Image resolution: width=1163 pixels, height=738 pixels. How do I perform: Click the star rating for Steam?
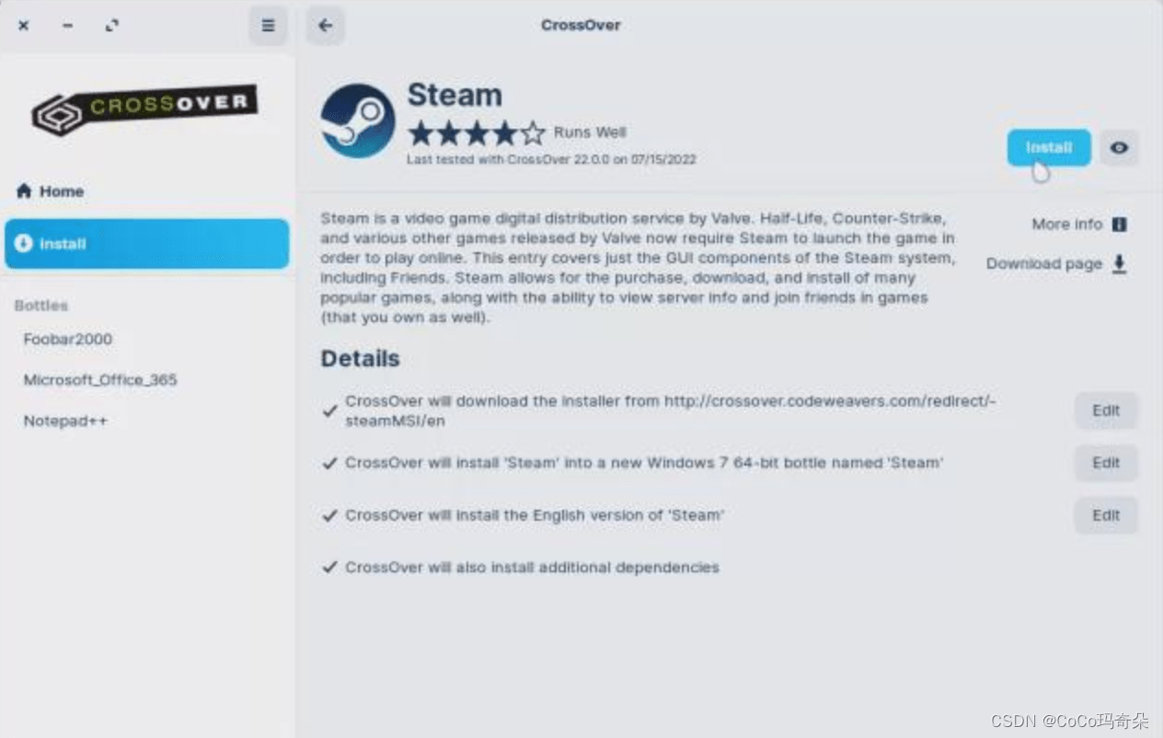click(x=477, y=134)
